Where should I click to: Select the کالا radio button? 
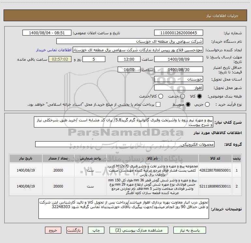tap(199, 96)
